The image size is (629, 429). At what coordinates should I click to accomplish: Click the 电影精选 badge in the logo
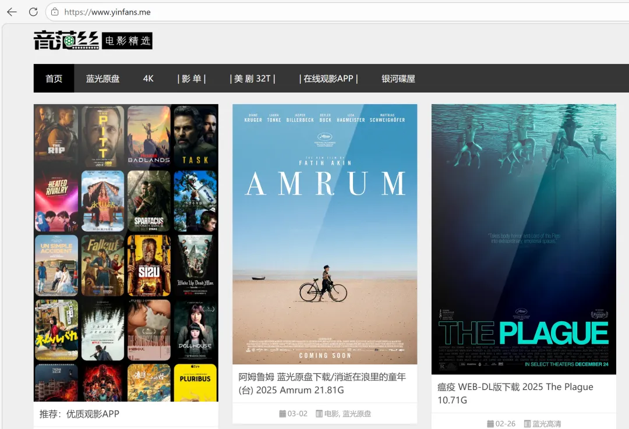point(127,41)
